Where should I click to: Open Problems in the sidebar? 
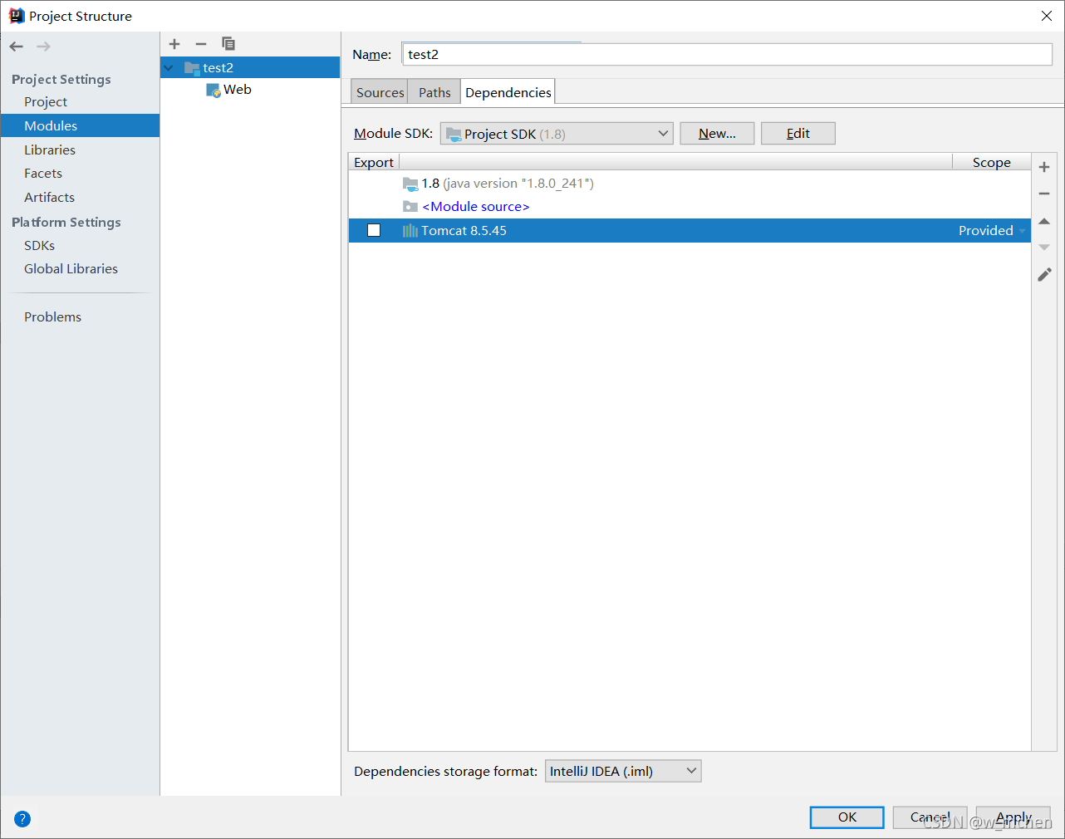click(52, 317)
